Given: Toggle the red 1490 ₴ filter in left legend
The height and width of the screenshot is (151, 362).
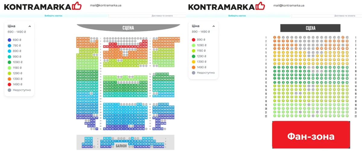Looking at the screenshot, I should (9, 84).
